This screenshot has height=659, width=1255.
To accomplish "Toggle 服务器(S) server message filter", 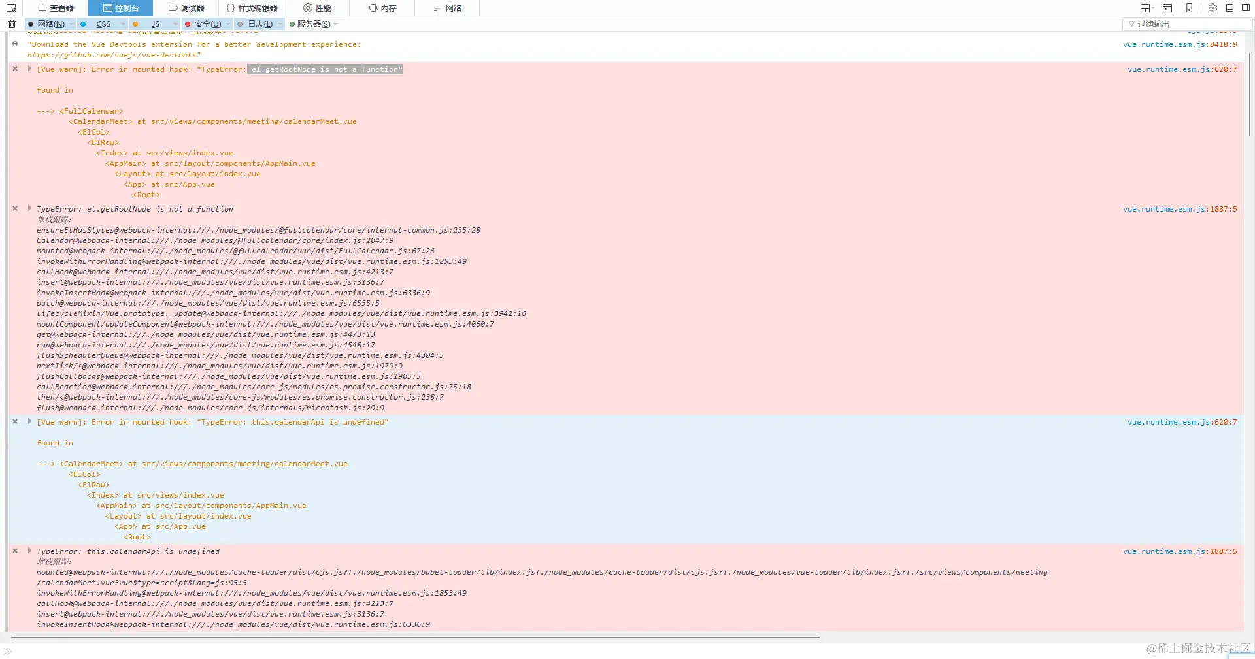I will tap(310, 24).
